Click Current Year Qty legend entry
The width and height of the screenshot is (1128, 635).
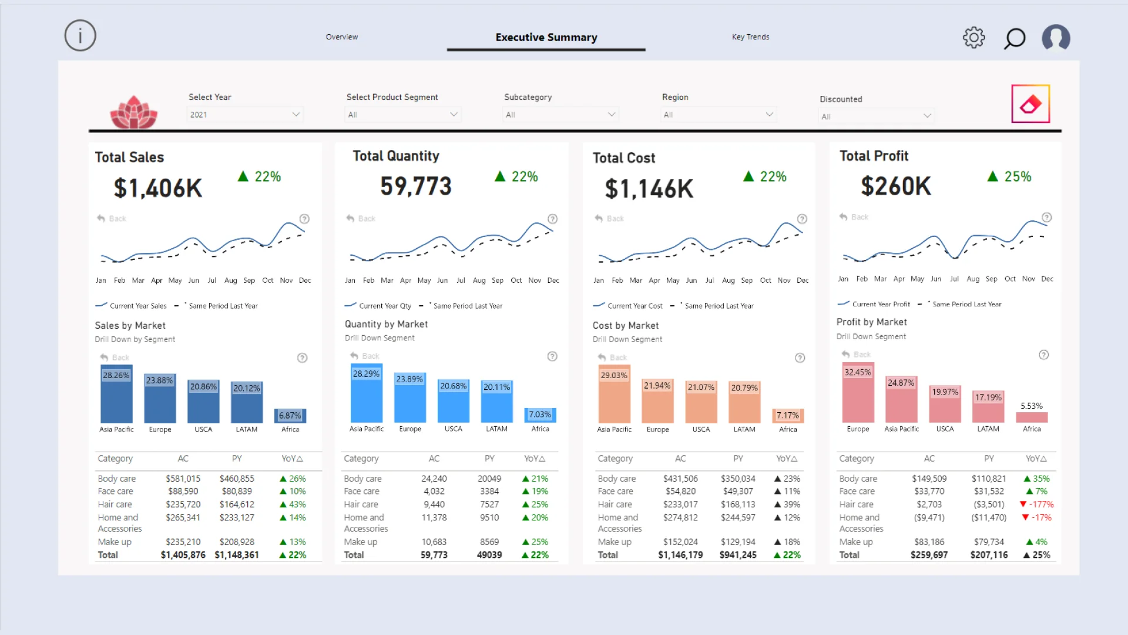click(x=378, y=306)
